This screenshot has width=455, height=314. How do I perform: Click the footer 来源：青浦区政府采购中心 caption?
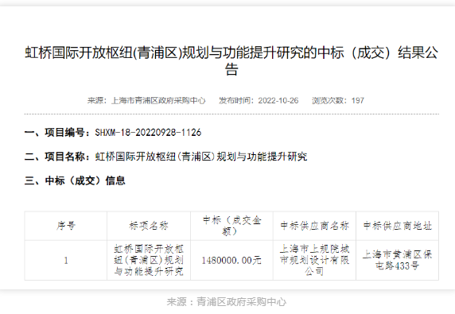point(227,302)
